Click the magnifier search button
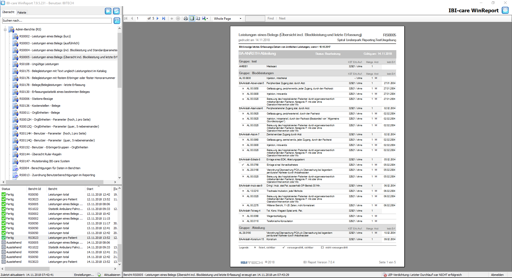 tap(117, 21)
